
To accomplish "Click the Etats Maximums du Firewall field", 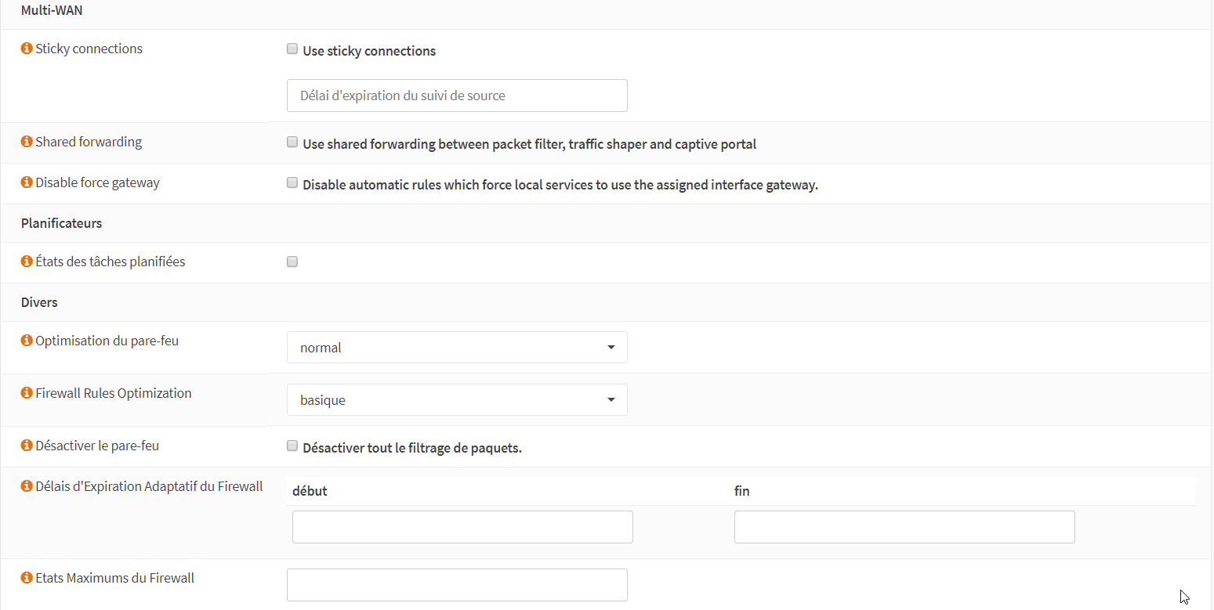I will 457,585.
